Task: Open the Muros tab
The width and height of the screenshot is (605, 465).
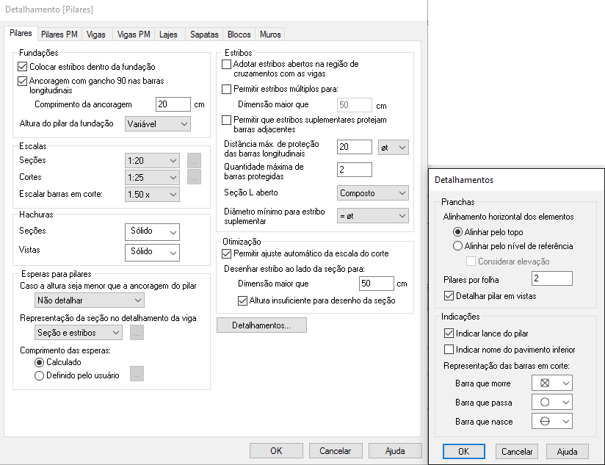Action: [x=270, y=35]
